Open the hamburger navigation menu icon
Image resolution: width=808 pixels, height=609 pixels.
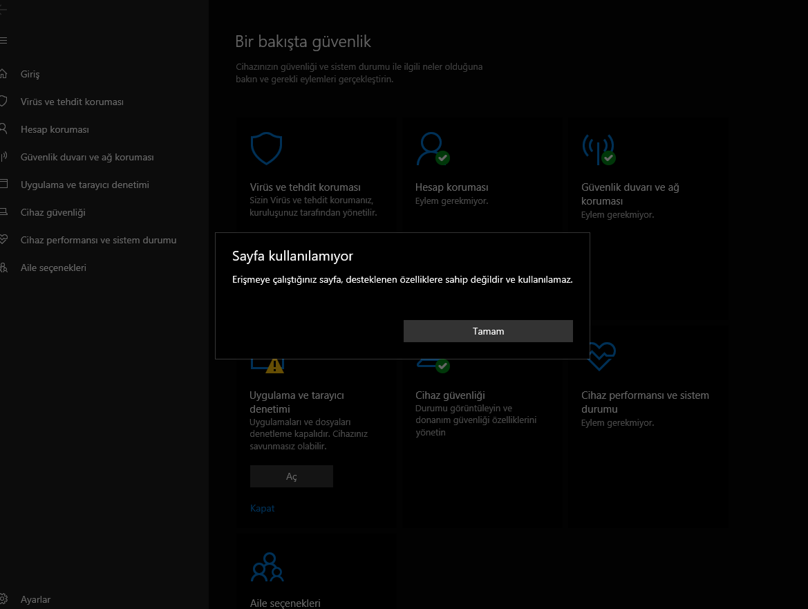tap(3, 41)
